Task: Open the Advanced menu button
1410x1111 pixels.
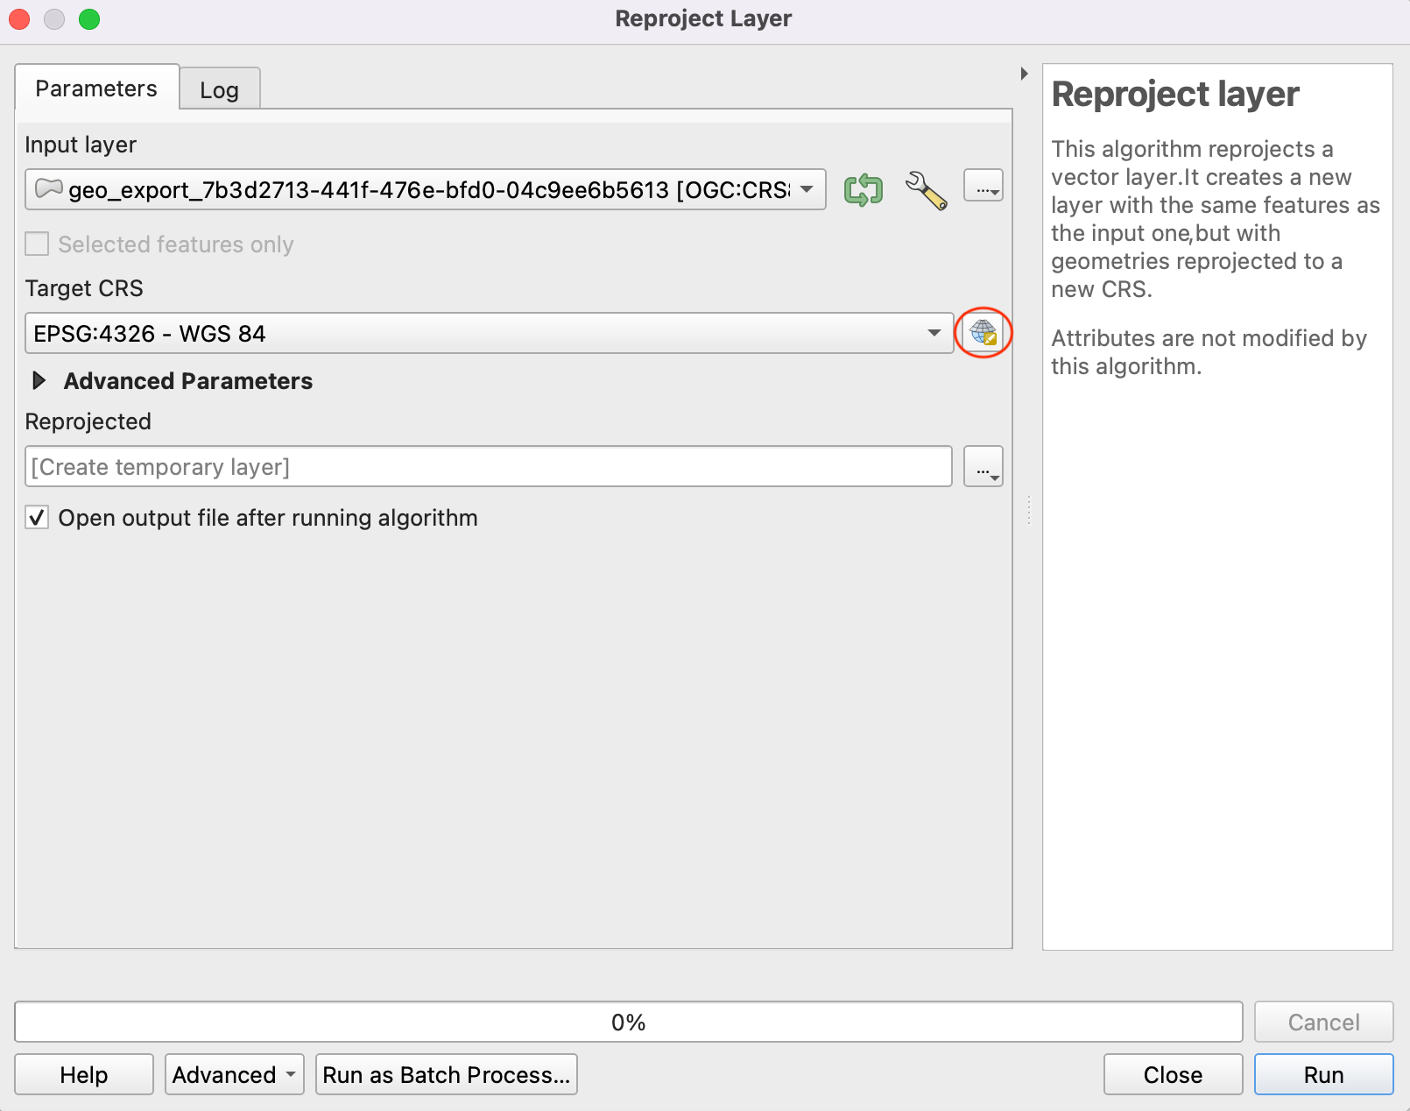Action: pyautogui.click(x=234, y=1074)
